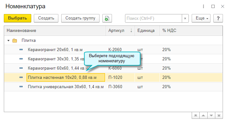Jump to the last row of the list
Screen dimensions: 229x122
pyautogui.click(x=219, y=116)
